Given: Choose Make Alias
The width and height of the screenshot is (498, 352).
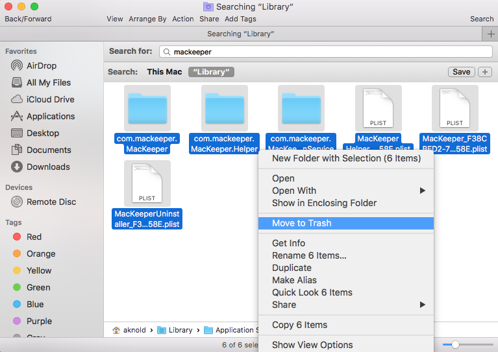Looking at the screenshot, I should click(346, 280).
